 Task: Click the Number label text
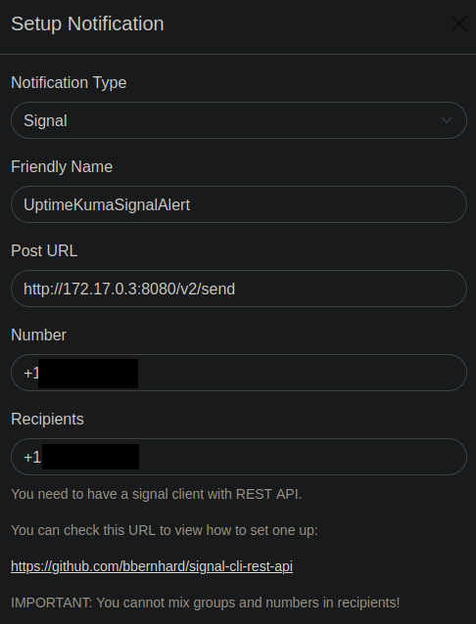[38, 335]
